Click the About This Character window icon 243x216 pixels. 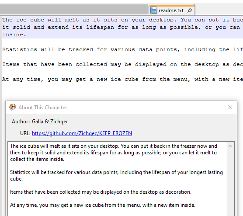pos(13,107)
